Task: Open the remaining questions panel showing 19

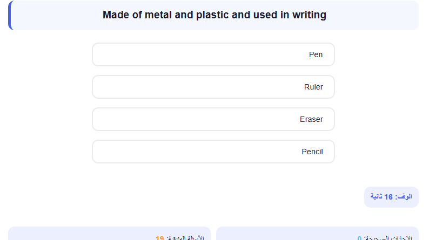Action: pyautogui.click(x=110, y=234)
